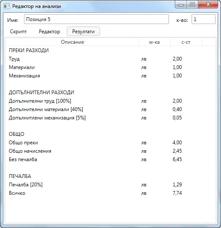
Task: Select the Механизация row
Action: coord(110,76)
